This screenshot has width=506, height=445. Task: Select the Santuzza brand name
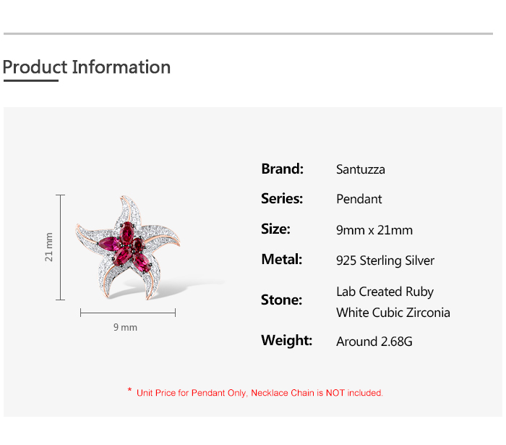(361, 169)
